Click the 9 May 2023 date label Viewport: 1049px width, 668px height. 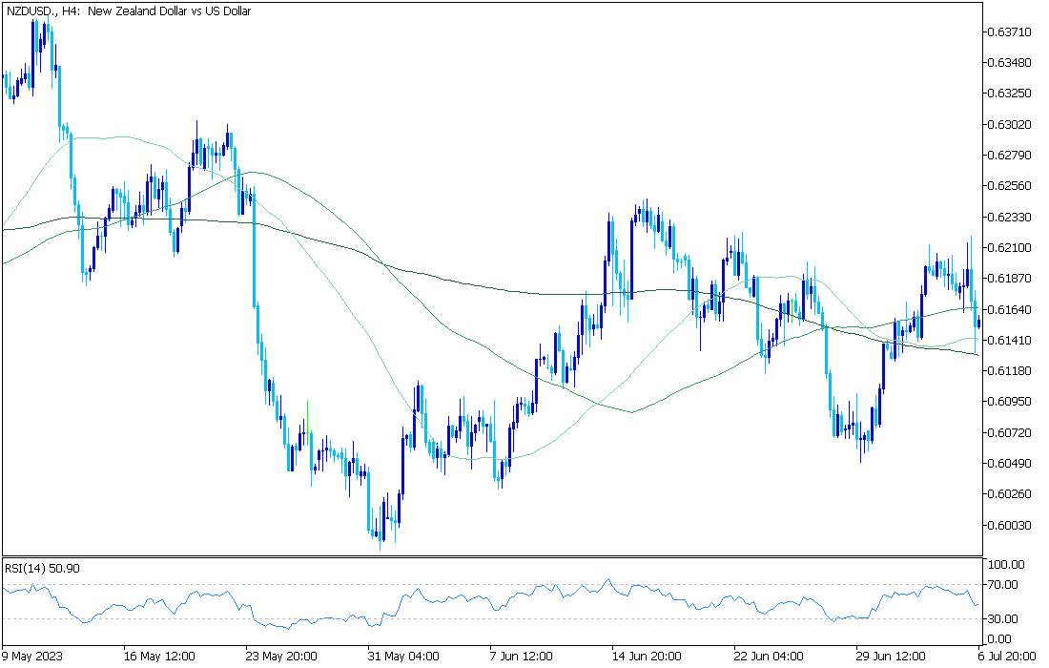[x=32, y=656]
